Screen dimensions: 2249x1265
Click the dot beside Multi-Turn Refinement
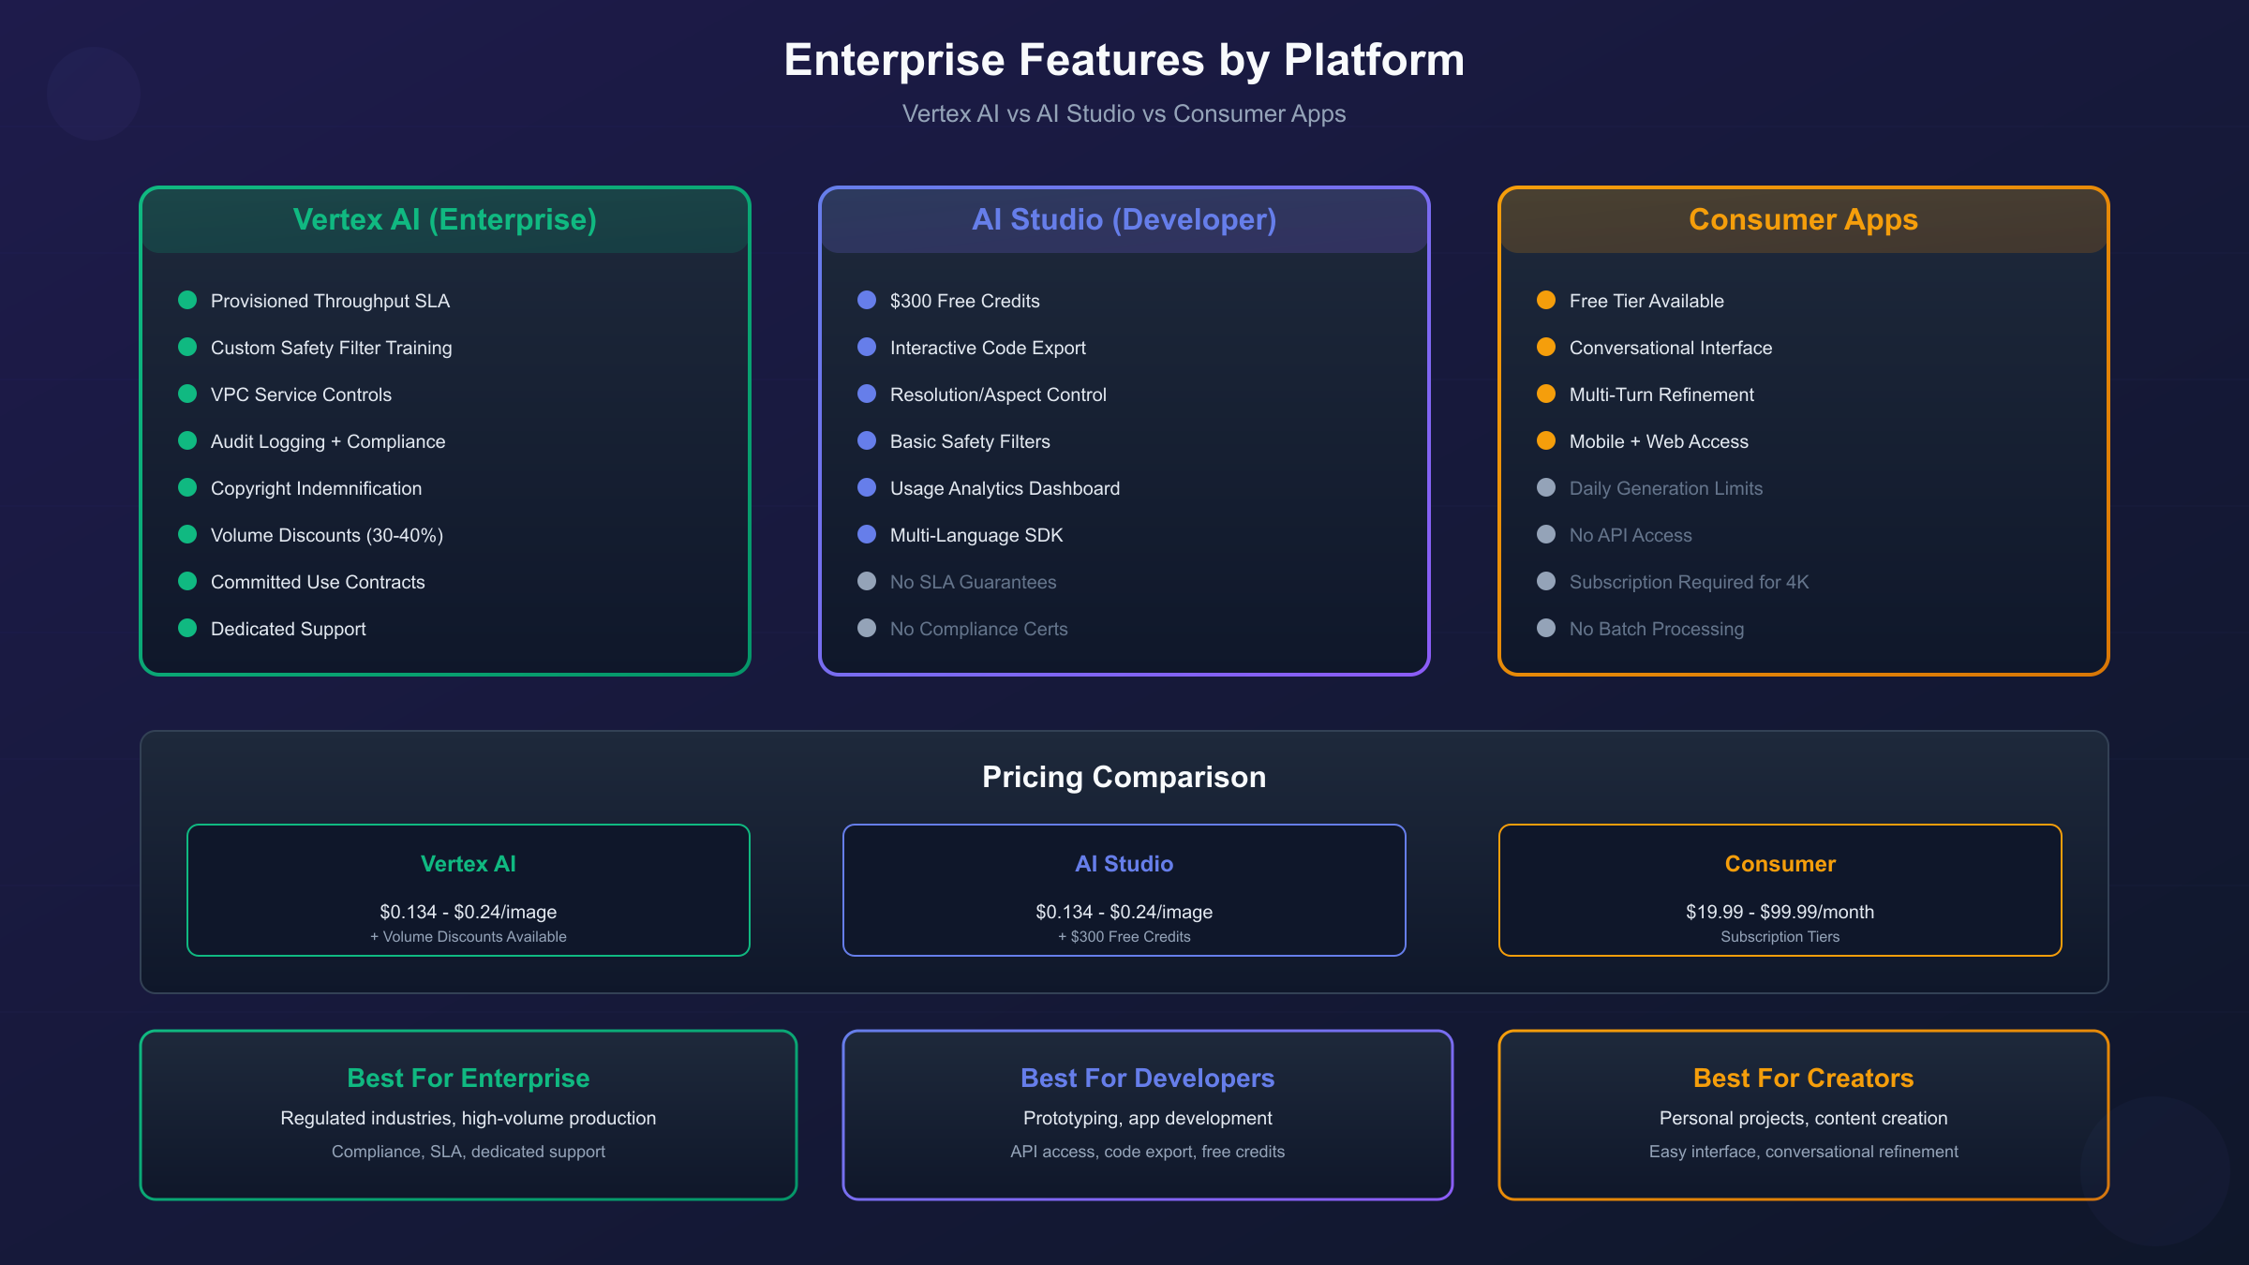(x=1544, y=394)
